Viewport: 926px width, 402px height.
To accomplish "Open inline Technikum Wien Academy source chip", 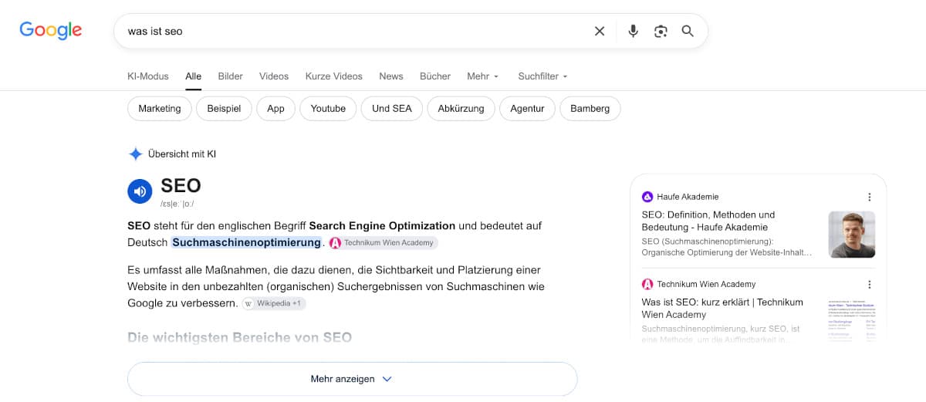I will [383, 243].
